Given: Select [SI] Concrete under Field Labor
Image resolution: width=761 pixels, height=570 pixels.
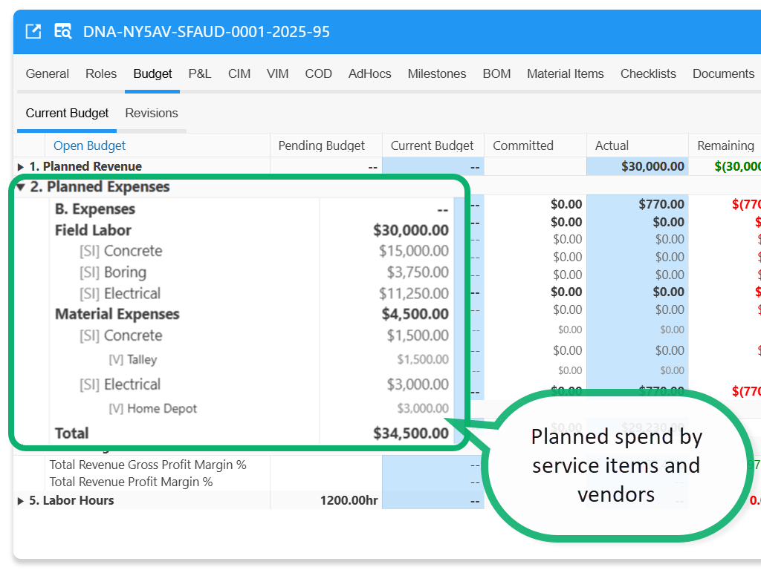Looking at the screenshot, I should (121, 251).
